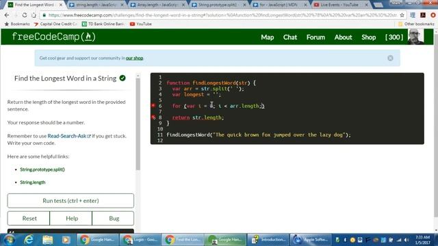Open the TD Bank Online Banking bookmark
438x246 pixels.
[103, 24]
